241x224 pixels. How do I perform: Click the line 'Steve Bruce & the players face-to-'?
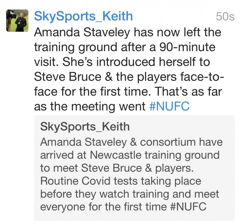coord(129,77)
